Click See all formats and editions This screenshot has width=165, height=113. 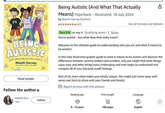pos(146,24)
